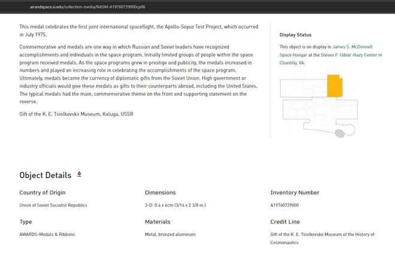Select the Materials label

click(x=157, y=221)
